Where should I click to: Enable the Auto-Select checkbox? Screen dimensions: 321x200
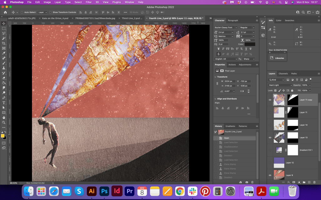22,12
